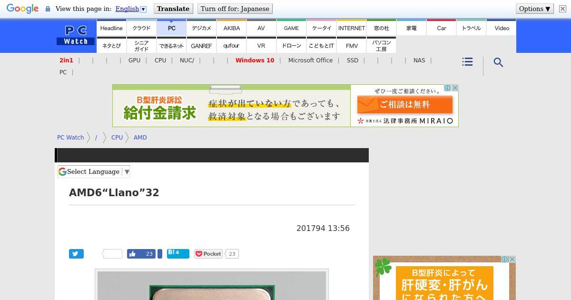Screen dimensions: 571x300
Task: Open the ドローン tab
Action: point(292,46)
